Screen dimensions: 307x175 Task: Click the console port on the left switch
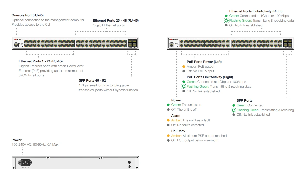(x=16, y=45)
